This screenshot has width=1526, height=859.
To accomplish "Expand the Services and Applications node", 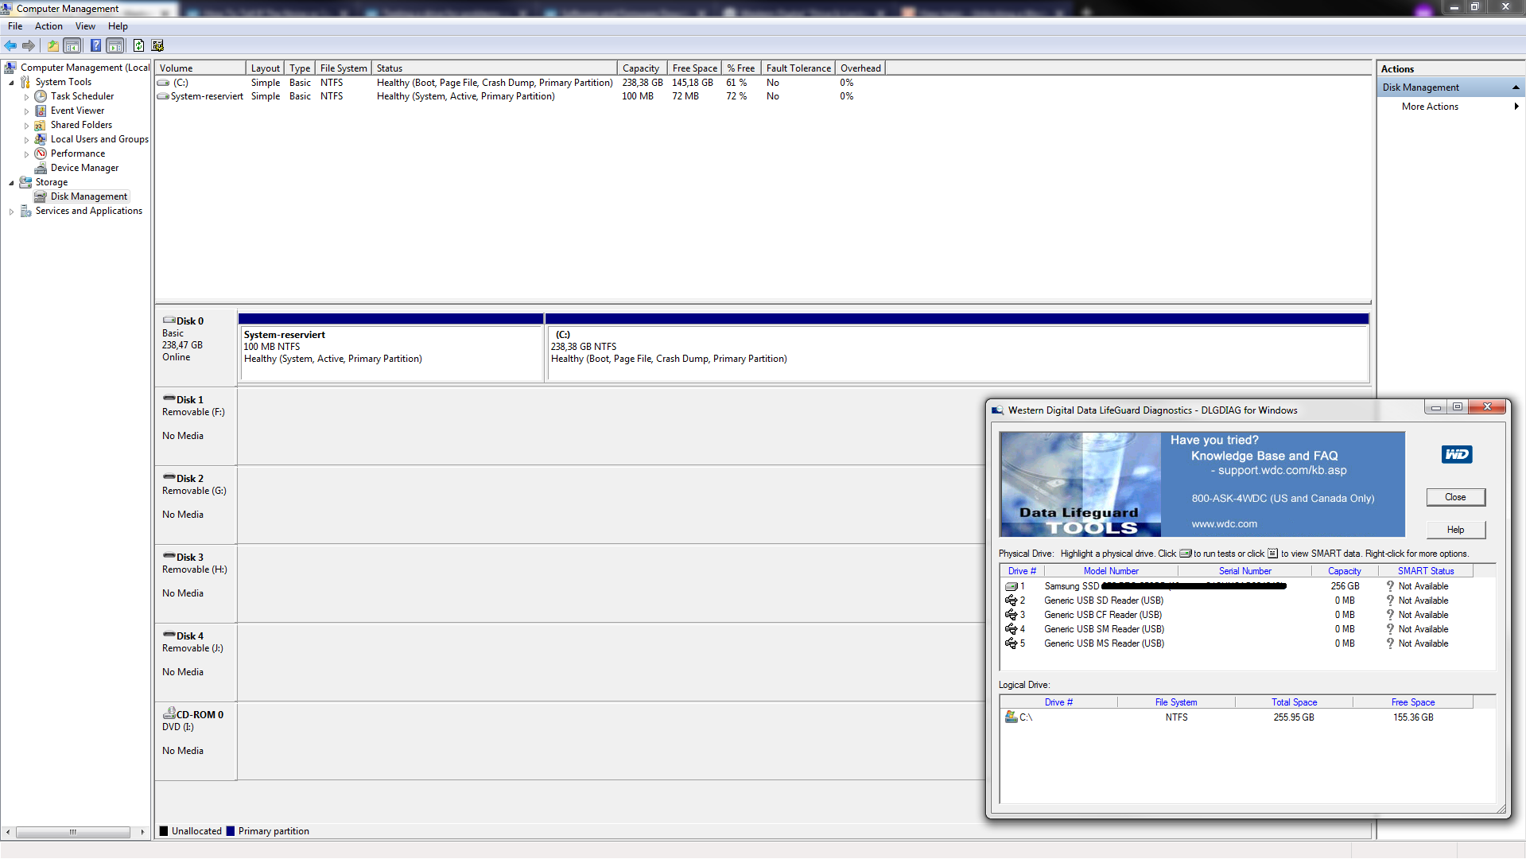I will pyautogui.click(x=11, y=212).
